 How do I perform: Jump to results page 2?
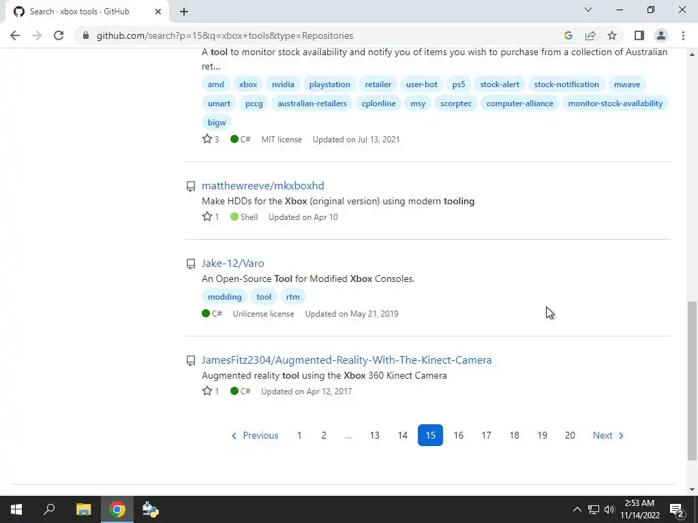point(324,435)
